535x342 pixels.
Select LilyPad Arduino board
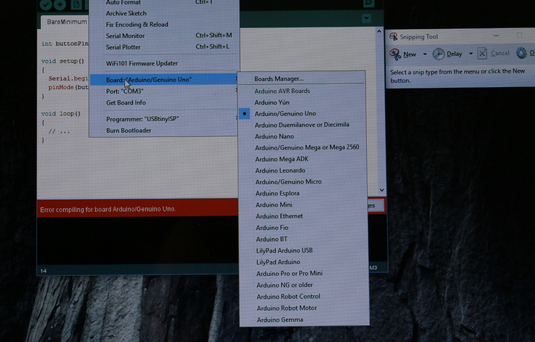coord(278,262)
